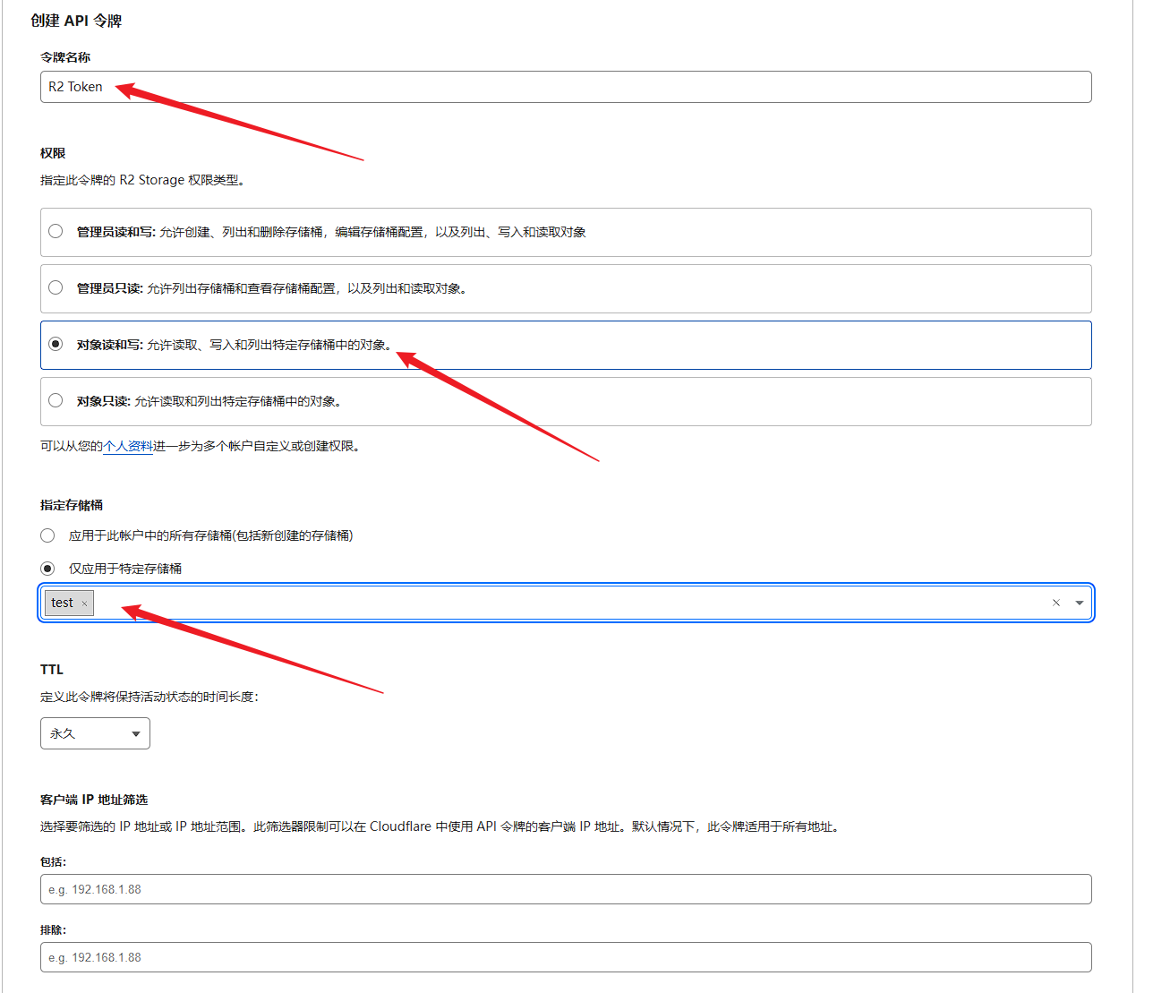Select the 管理员只读 radio button
Image resolution: width=1153 pixels, height=993 pixels.
56,288
